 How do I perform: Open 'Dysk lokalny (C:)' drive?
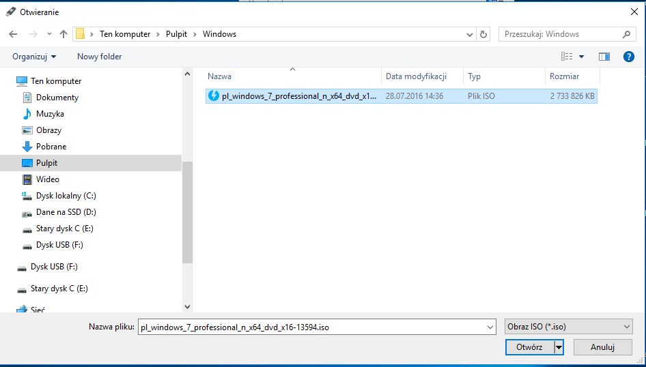pyautogui.click(x=66, y=196)
